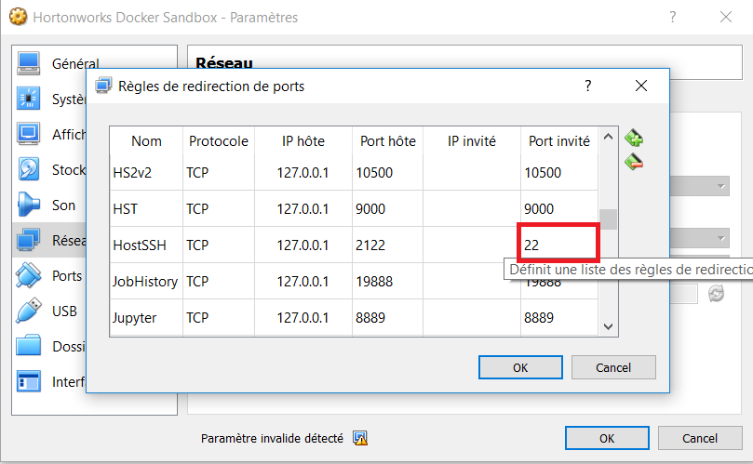Screen dimensions: 753x464
Task: Click the IP invité column header
Action: [472, 141]
